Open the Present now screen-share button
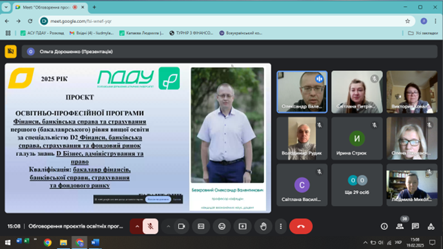 click(243, 226)
